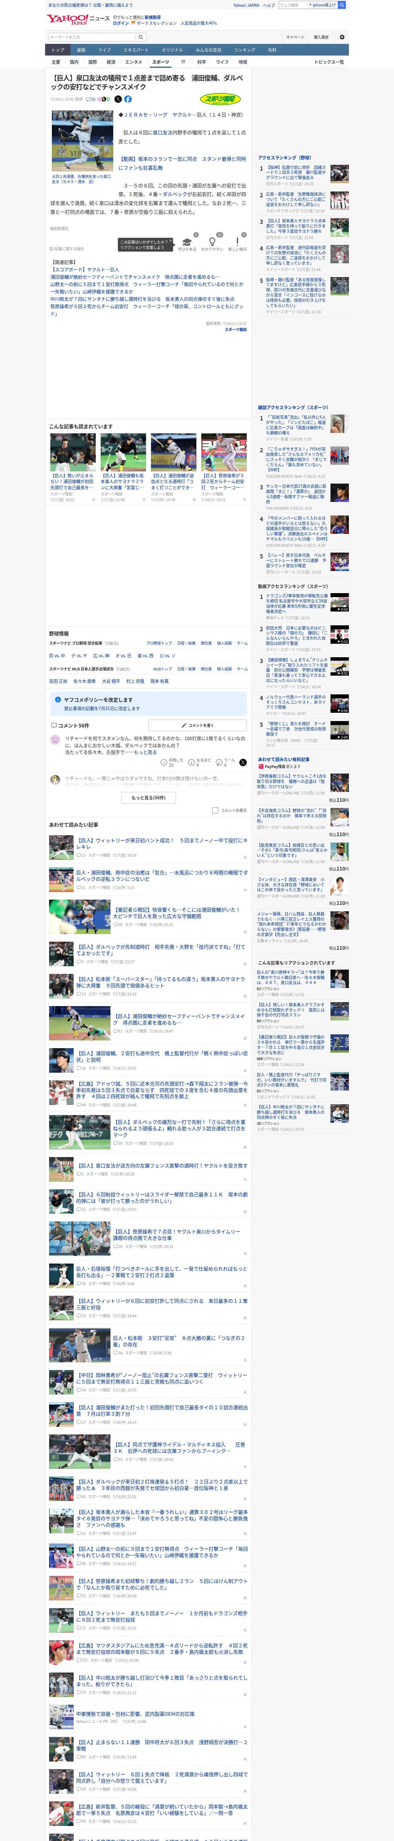Dismiss the recommended article dated 7/14(火) 19:22
Image resolution: width=394 pixels, height=1841 pixels.
[244, 500]
